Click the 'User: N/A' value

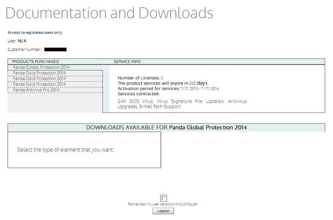(22, 41)
